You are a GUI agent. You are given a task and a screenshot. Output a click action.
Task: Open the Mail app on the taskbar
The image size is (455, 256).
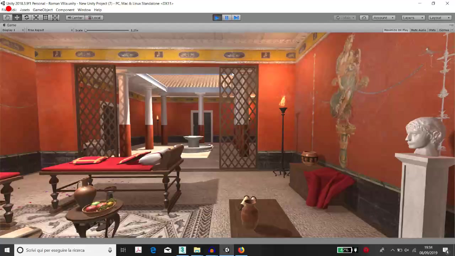click(x=167, y=250)
